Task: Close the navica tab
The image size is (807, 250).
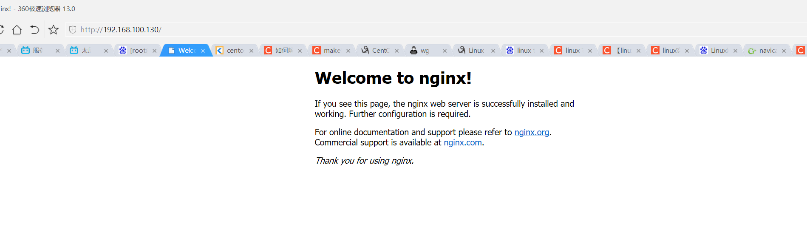Action: click(x=784, y=51)
